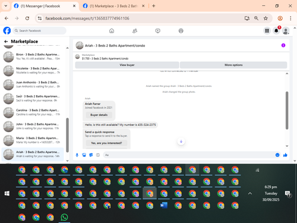
Task: Open the clock showing 6:29 pm
Action: tap(271, 193)
